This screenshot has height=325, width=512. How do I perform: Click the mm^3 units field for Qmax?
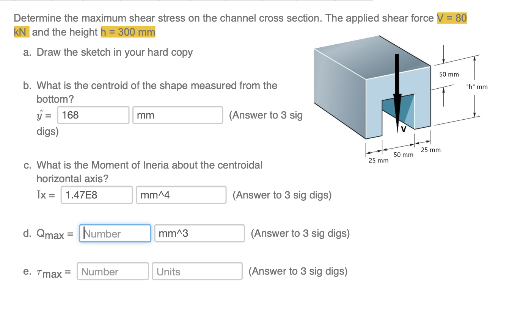tap(199, 233)
